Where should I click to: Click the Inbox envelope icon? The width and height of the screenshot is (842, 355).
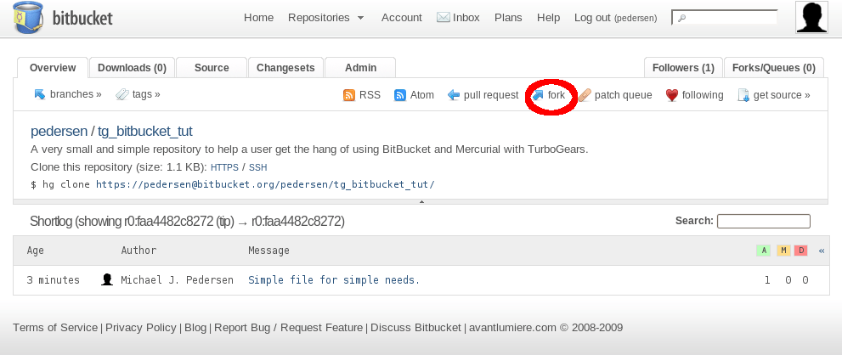click(444, 17)
